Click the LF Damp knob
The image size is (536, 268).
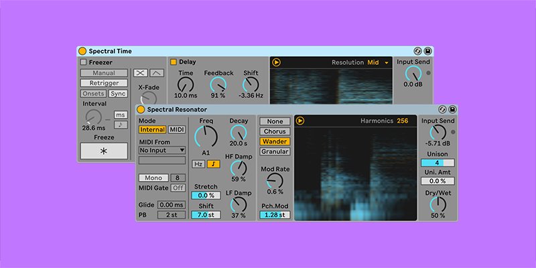(239, 204)
